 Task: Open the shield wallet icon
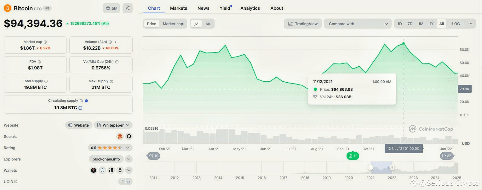click(x=102, y=170)
